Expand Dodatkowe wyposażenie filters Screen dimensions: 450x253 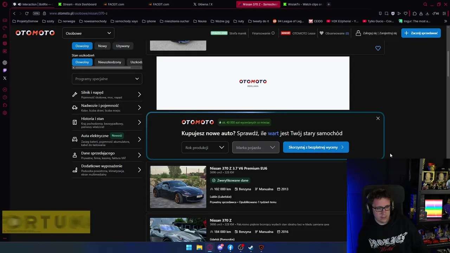(x=107, y=170)
